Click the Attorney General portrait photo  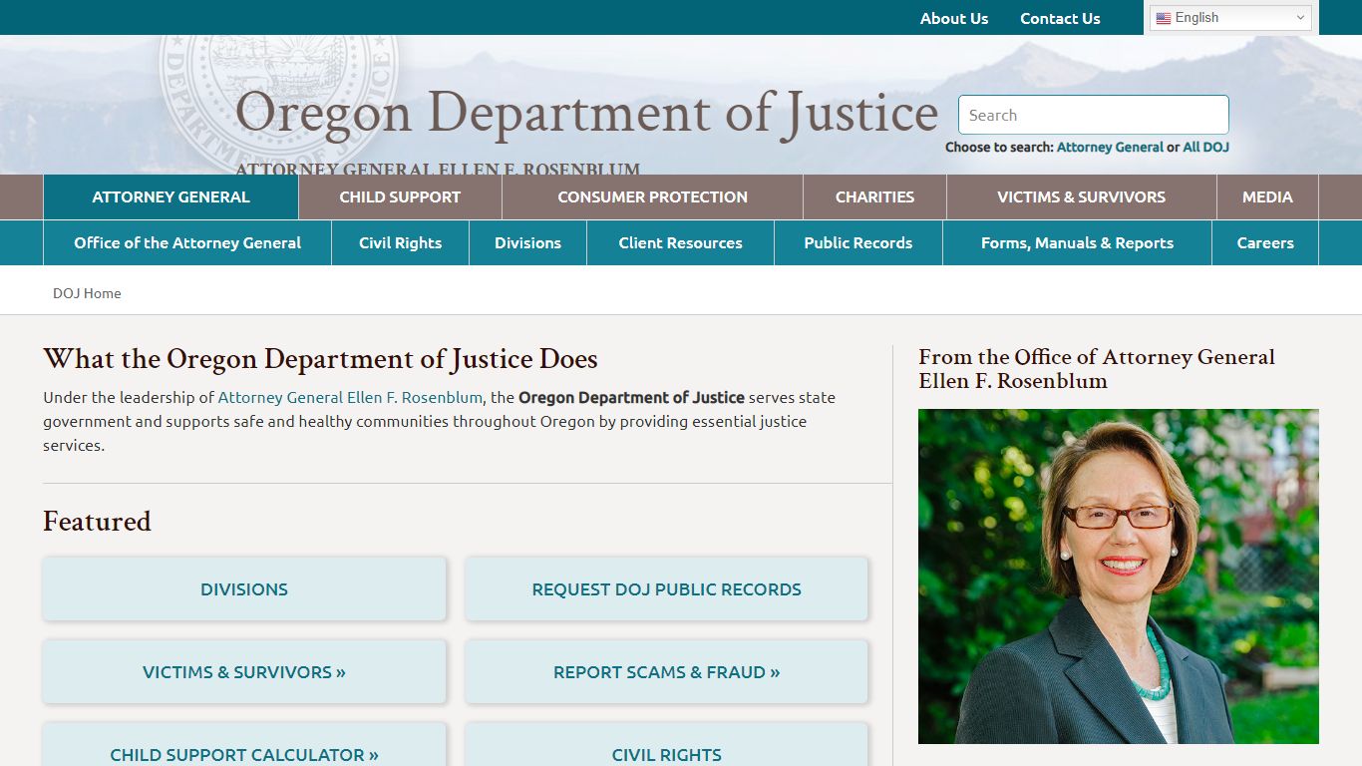[1118, 576]
